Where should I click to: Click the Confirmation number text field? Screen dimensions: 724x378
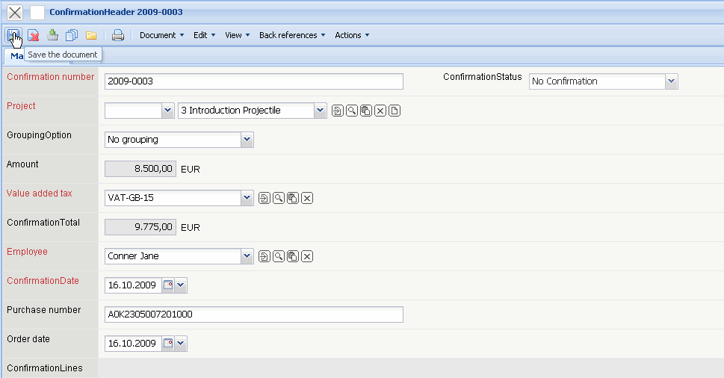[x=253, y=81]
